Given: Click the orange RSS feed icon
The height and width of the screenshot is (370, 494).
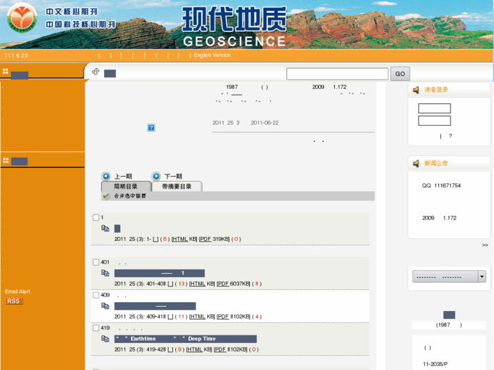Looking at the screenshot, I should coord(14,301).
